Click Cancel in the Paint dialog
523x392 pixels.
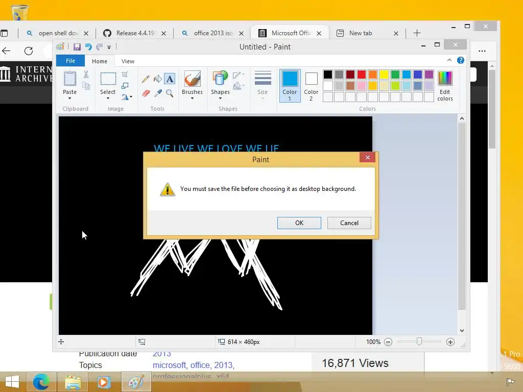tap(349, 223)
